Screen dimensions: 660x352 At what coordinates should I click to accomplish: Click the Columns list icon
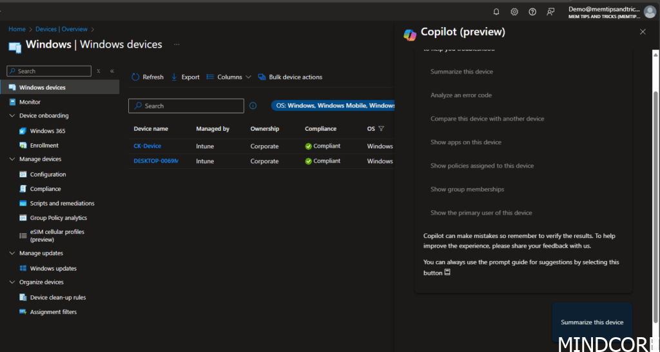(x=210, y=77)
